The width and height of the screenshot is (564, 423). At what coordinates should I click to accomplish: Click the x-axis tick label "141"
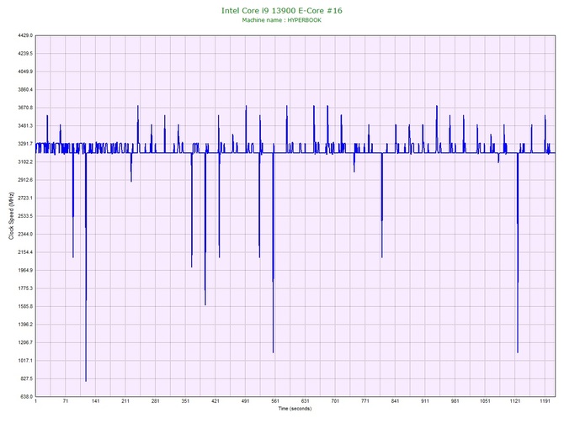point(95,401)
